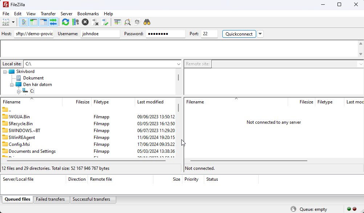The image size is (364, 213).
Task: Click the Quickconnect button
Action: [x=239, y=34]
